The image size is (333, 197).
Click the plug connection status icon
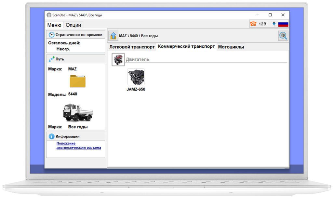pyautogui.click(x=274, y=24)
